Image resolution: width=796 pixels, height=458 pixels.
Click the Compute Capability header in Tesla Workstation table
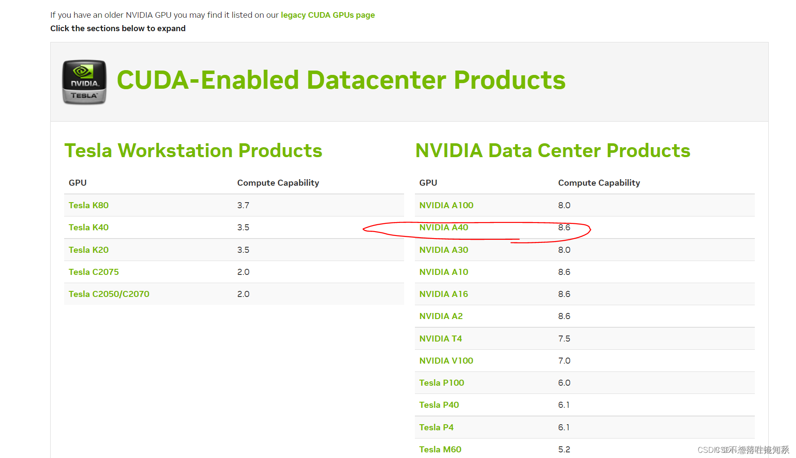pos(278,183)
